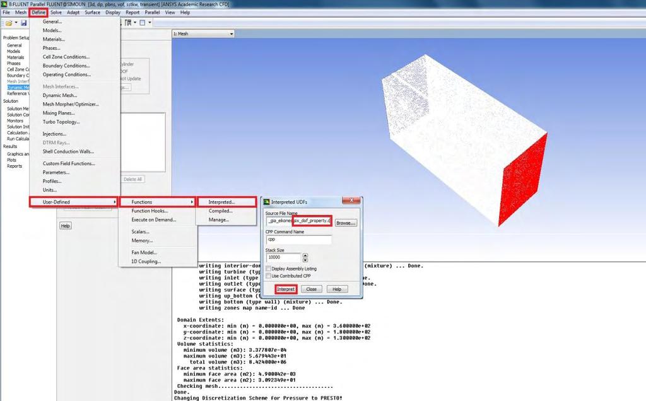Select General in the Problem Setup tree
Screen dimensions: 646x401
pos(15,45)
